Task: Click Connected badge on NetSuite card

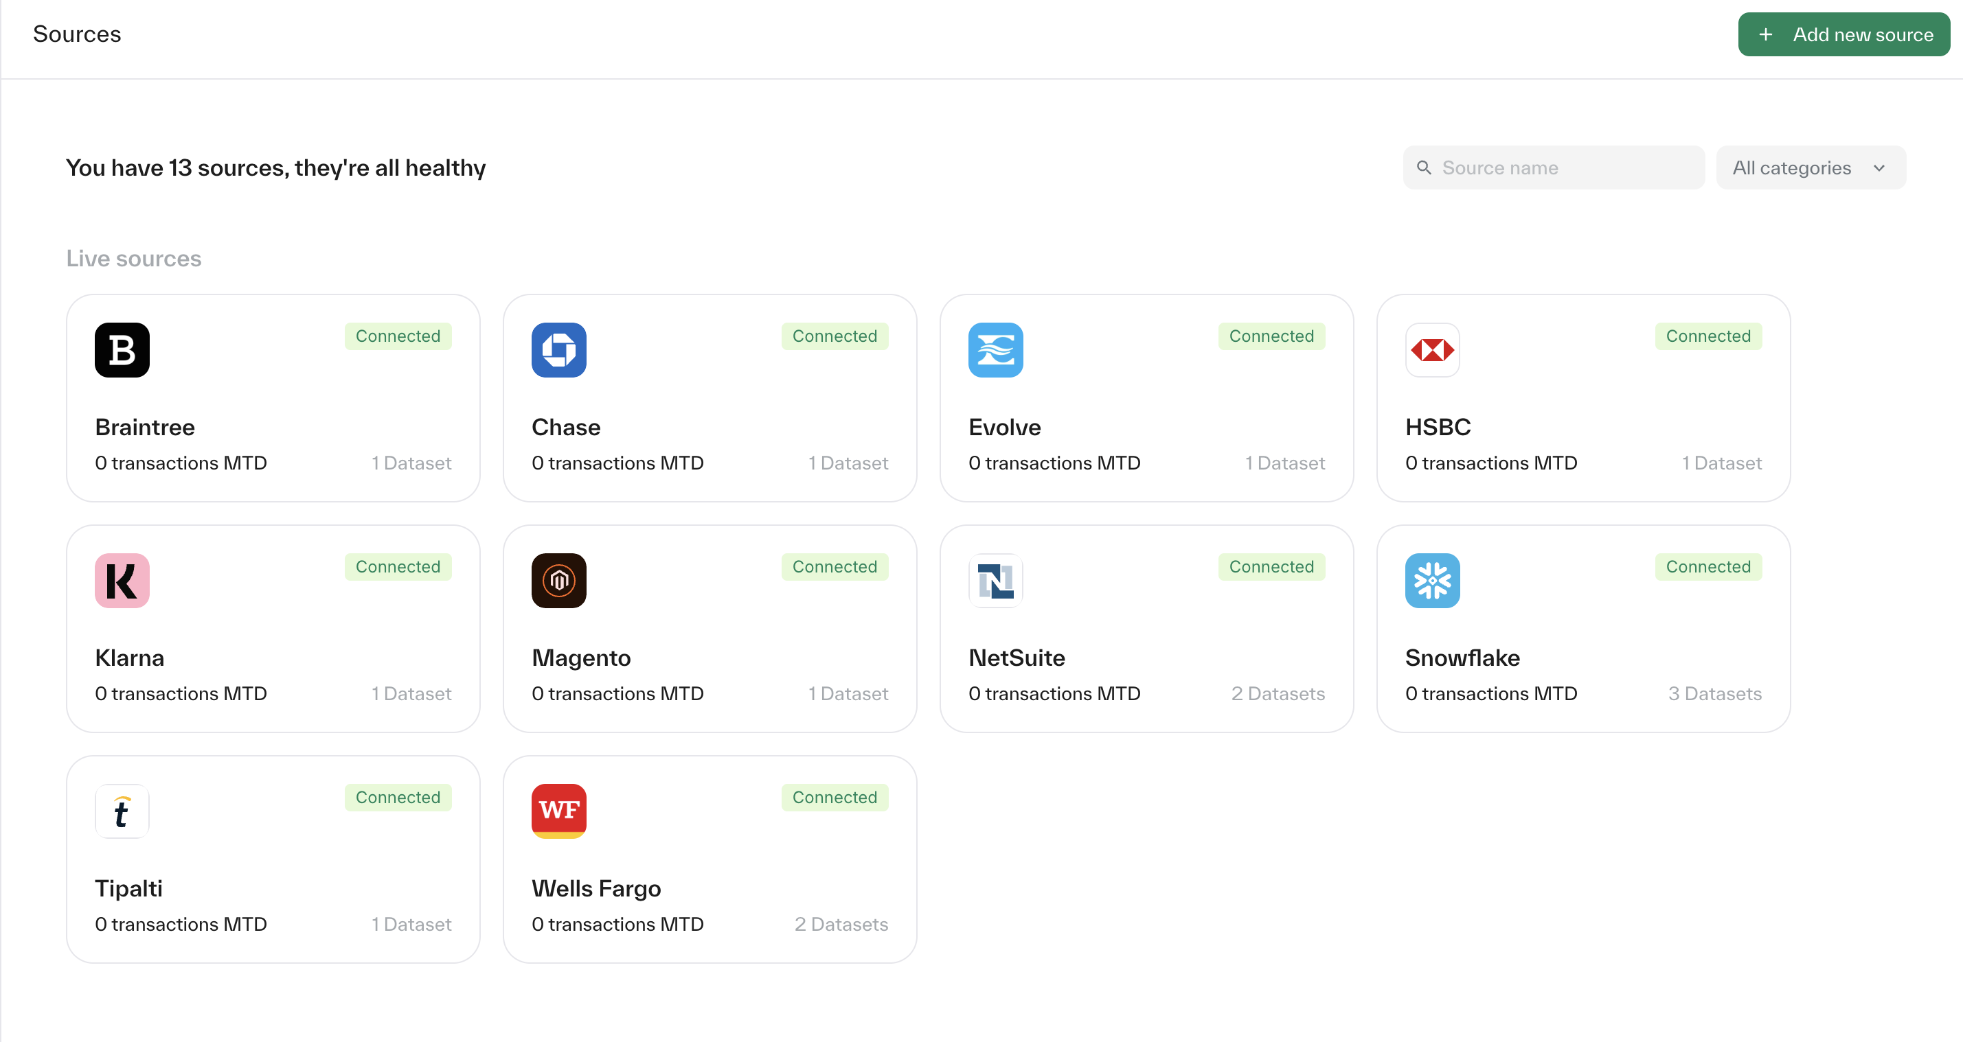Action: point(1271,567)
